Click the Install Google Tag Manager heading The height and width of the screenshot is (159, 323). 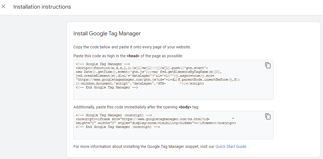107,33
